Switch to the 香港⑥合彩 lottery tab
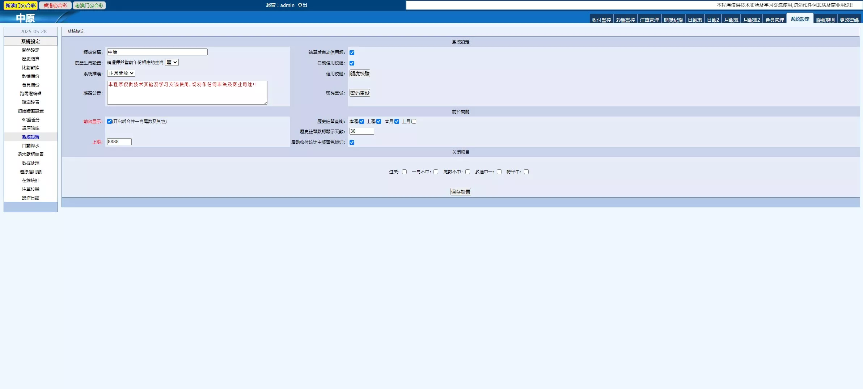This screenshot has width=863, height=389. tap(55, 5)
